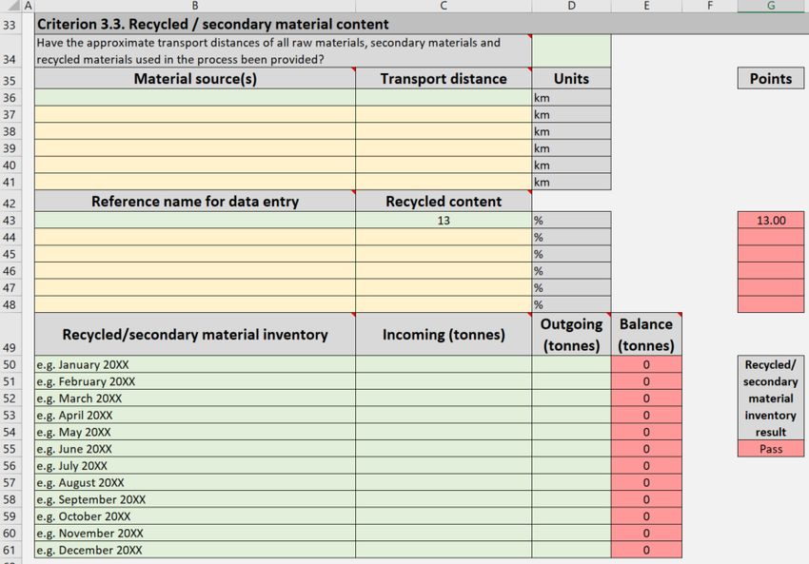Select transport distance input cell in row 36
Image resolution: width=809 pixels, height=564 pixels.
tap(444, 97)
